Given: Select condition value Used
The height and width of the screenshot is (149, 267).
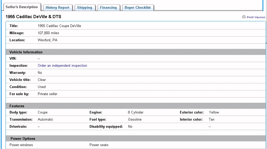Looking at the screenshot, I should 42,87.
